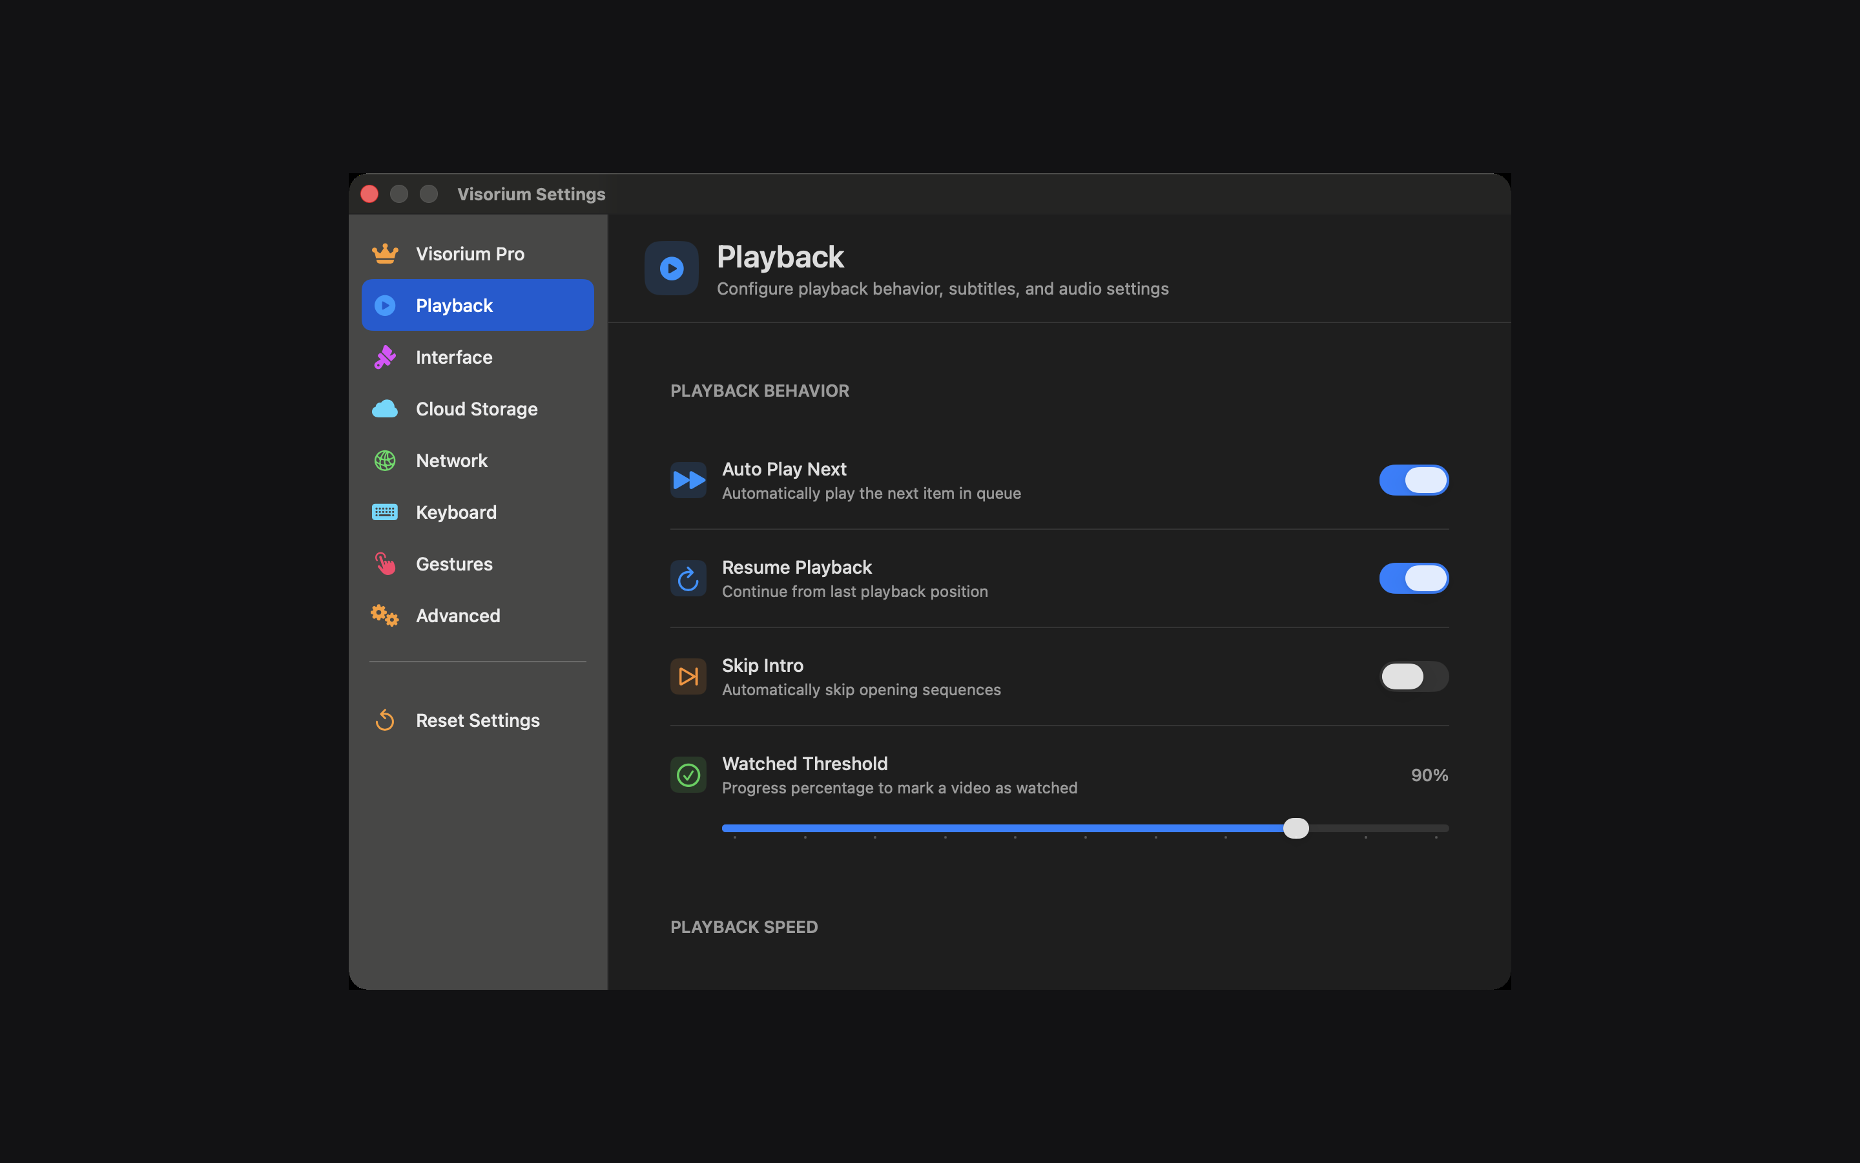
Task: Click the Advanced gears icon
Action: (x=385, y=615)
